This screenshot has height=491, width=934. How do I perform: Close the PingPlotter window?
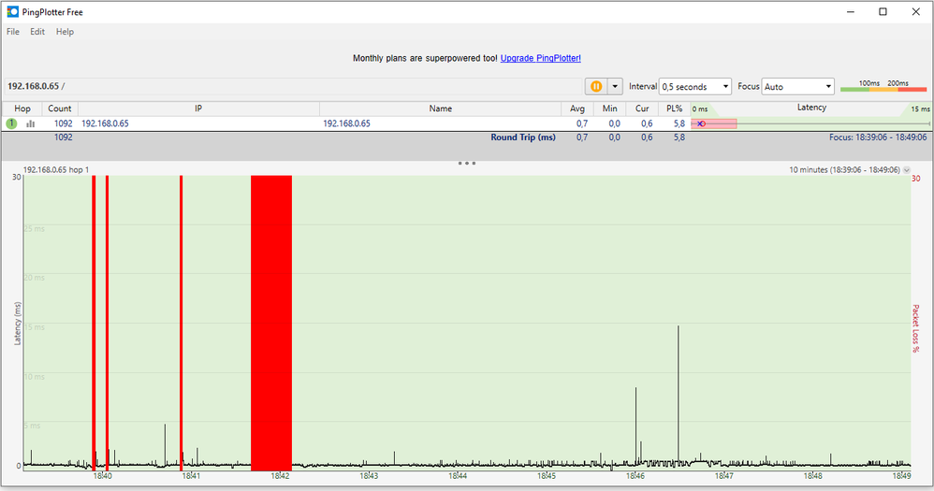tap(915, 12)
